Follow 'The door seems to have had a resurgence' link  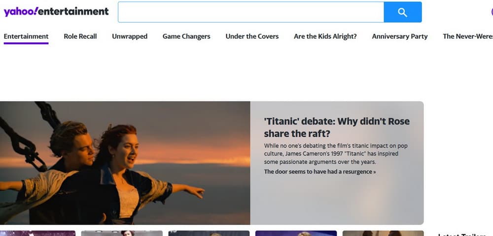point(320,172)
